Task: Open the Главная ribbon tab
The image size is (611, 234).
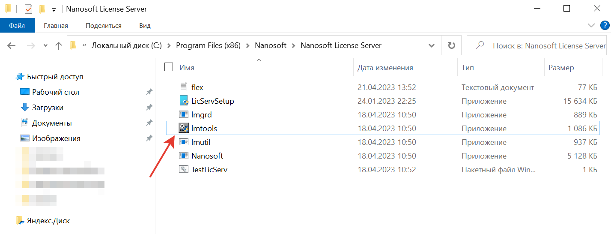Action: click(56, 26)
